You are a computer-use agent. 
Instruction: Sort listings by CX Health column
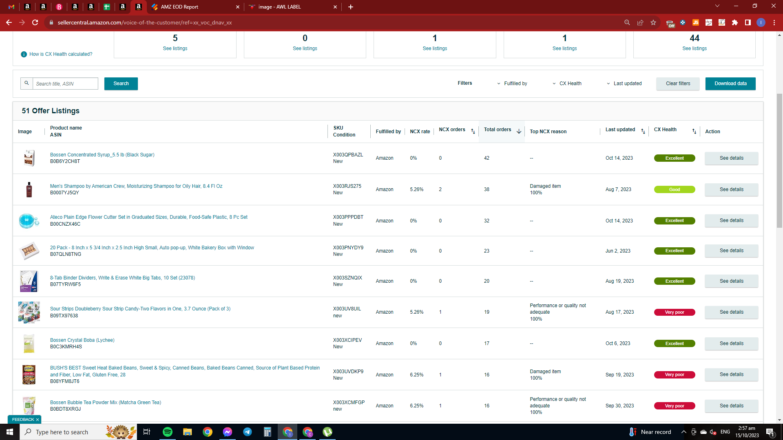pyautogui.click(x=695, y=131)
